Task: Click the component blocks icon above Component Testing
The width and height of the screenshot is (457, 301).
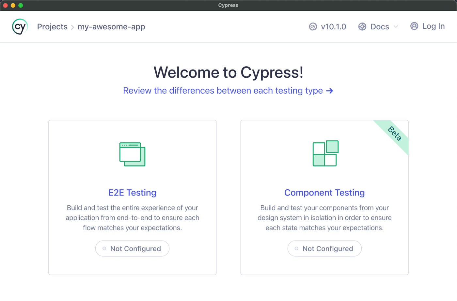Action: (x=324, y=153)
